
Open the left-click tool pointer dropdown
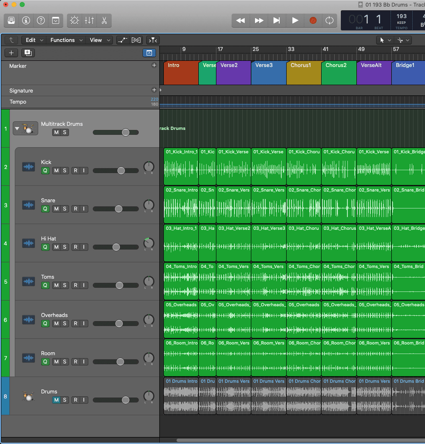pyautogui.click(x=385, y=40)
